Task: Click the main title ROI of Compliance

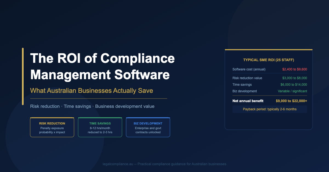Action: 102,58
